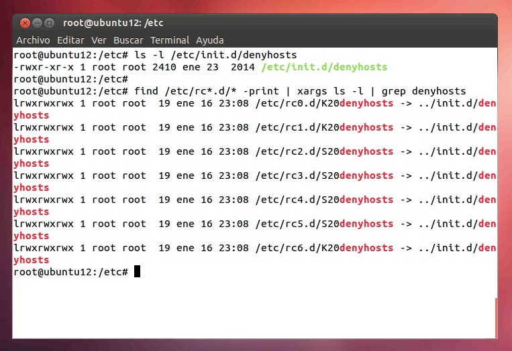This screenshot has height=351, width=512.
Task: Click the /etc/rc0.d/K20denyhosts entry
Action: click(x=324, y=103)
